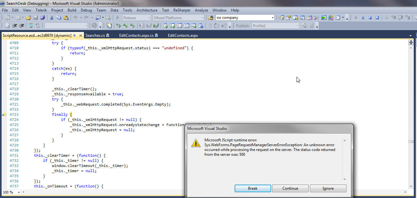Switch to the EditContacts.aspx tab
417x198 pixels.
[x=183, y=36]
